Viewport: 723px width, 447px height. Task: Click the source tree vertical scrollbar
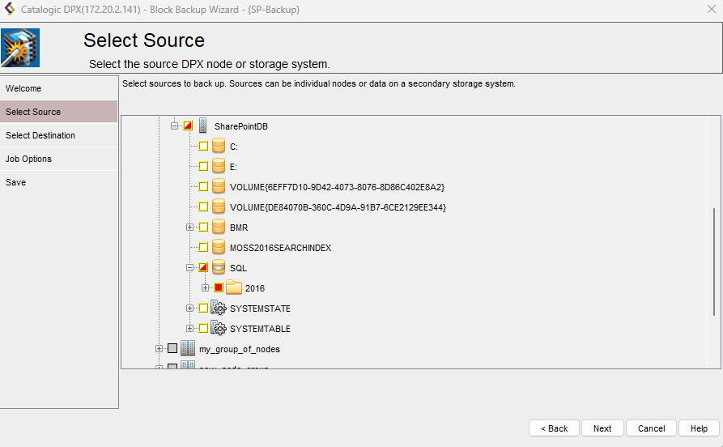713,261
